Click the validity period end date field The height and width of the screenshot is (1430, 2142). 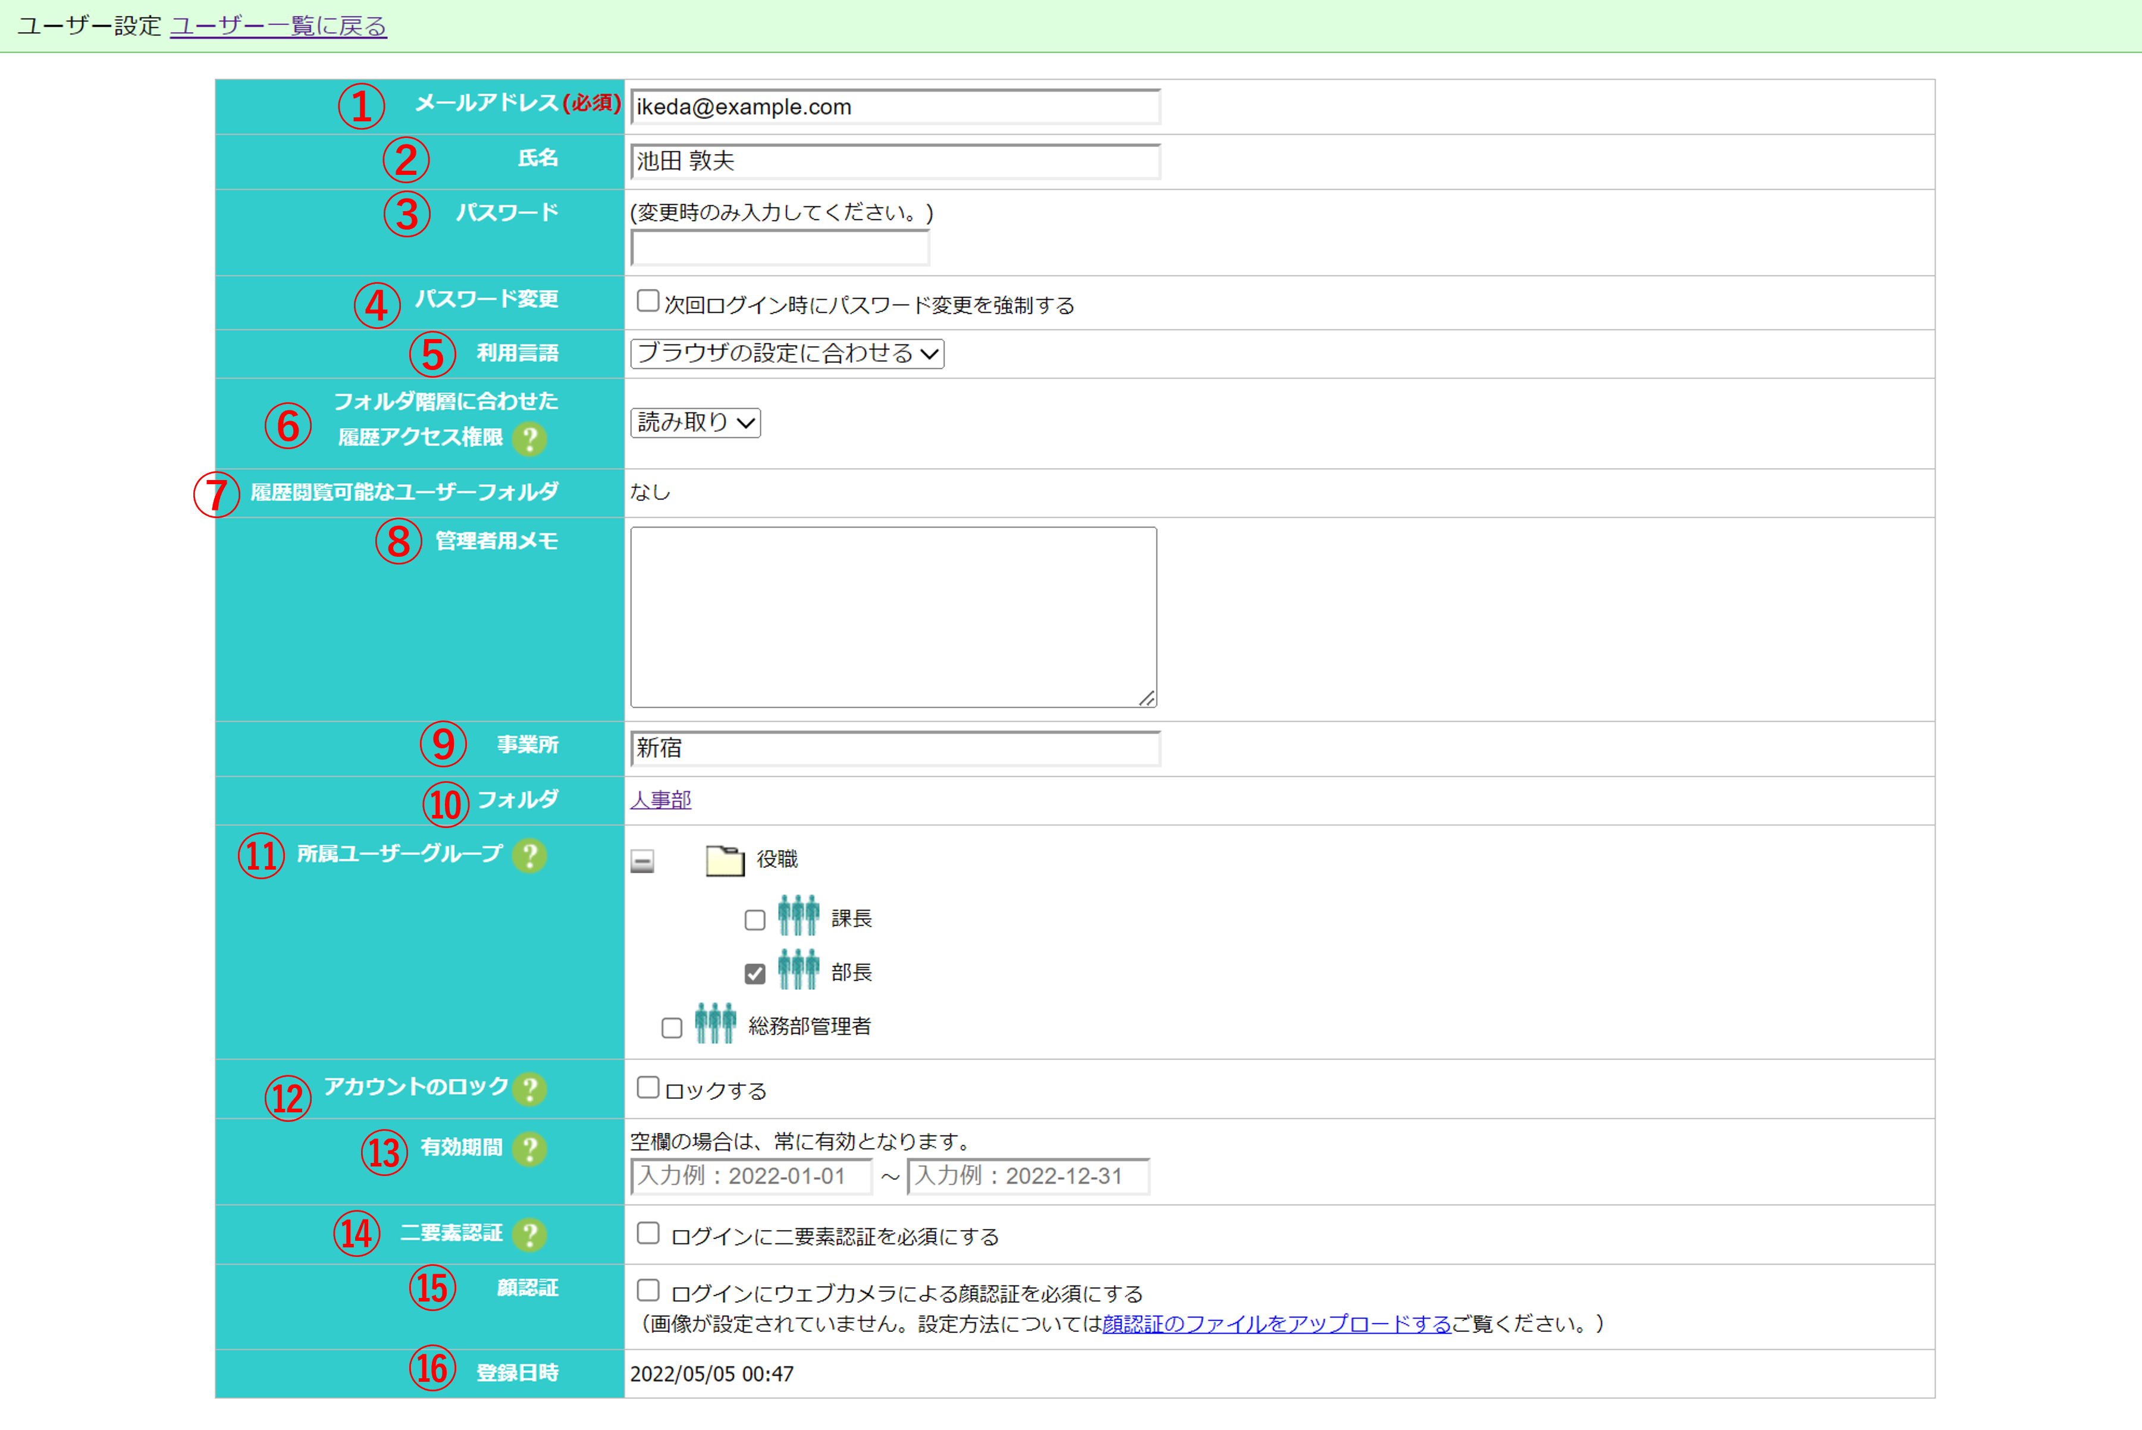click(1028, 1175)
